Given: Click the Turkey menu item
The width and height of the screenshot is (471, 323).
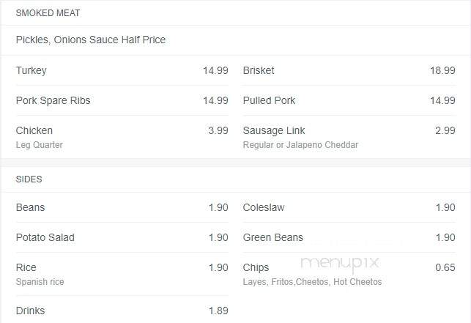Looking at the screenshot, I should (x=122, y=70).
